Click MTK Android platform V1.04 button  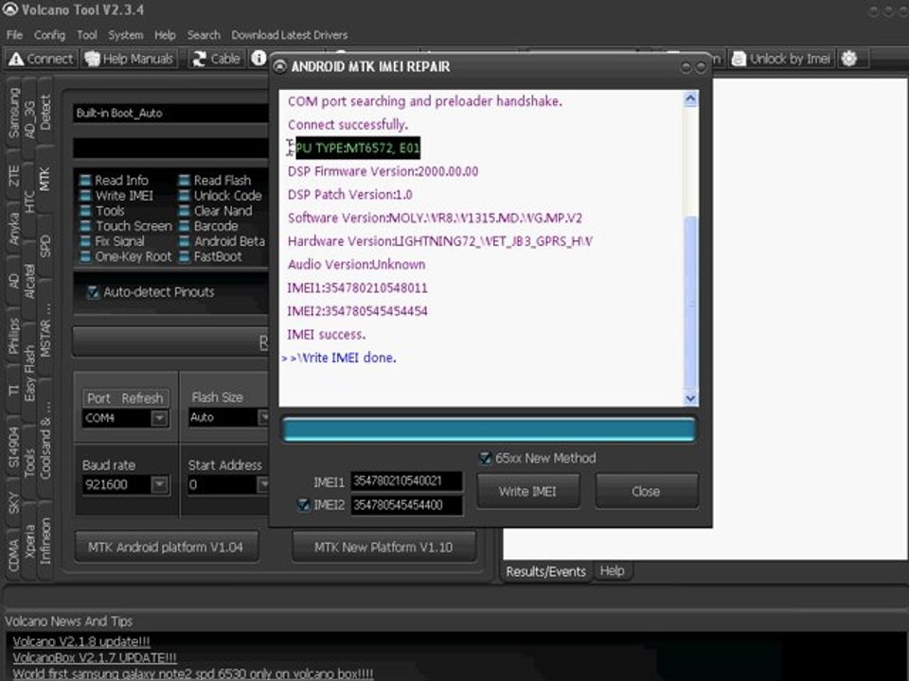(x=166, y=548)
